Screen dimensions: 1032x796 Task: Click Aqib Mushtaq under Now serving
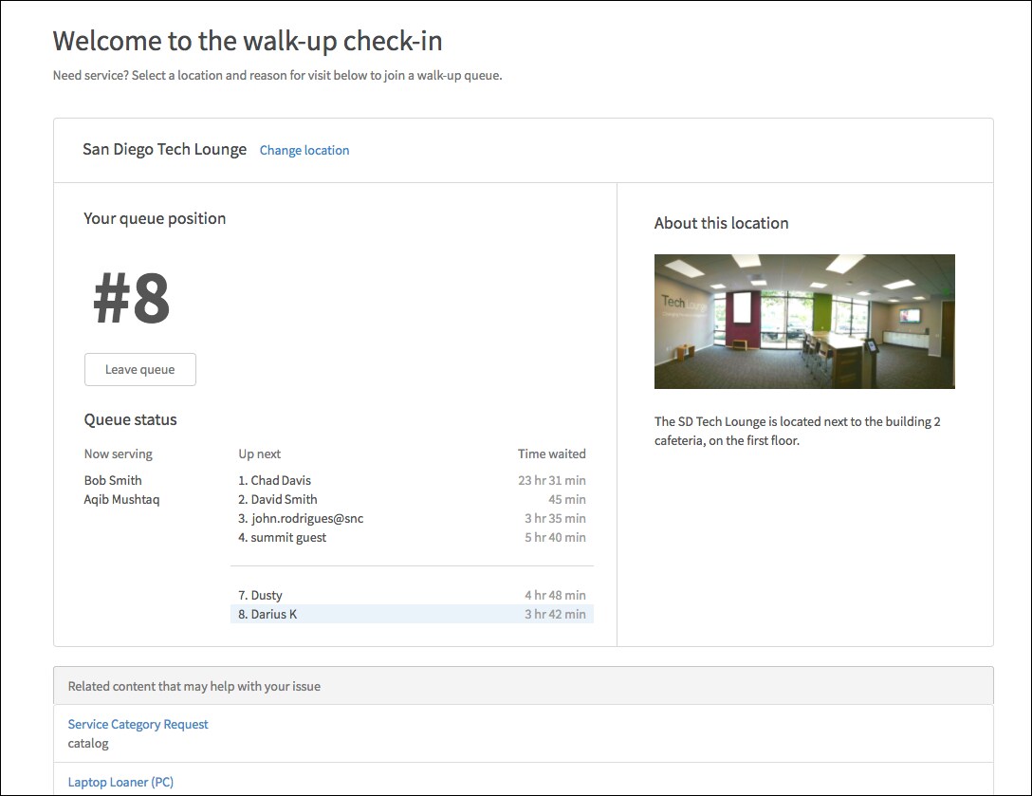(x=121, y=500)
